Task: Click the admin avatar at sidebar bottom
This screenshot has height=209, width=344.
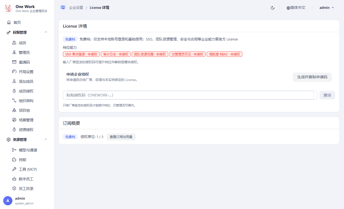Action: (x=8, y=201)
